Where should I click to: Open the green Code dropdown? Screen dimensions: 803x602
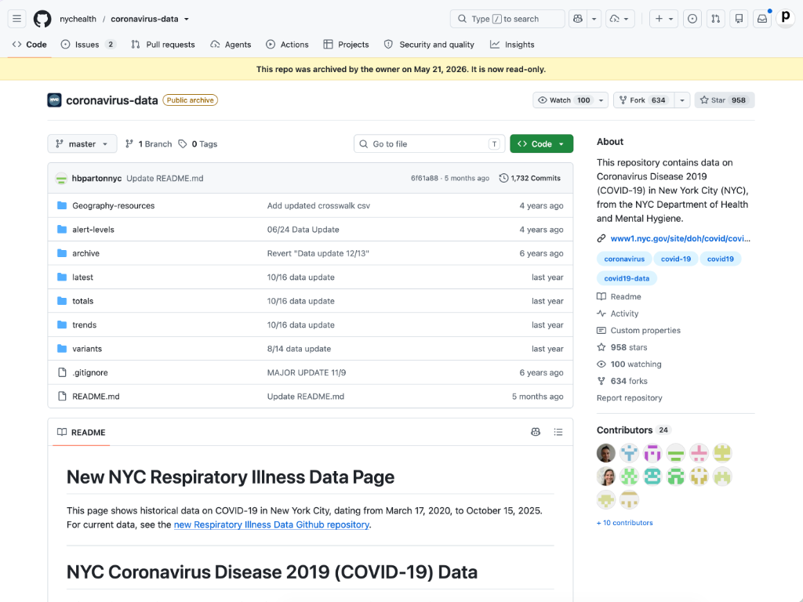pos(541,144)
